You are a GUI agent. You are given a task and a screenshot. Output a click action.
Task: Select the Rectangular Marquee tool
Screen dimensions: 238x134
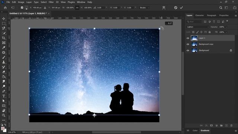pyautogui.click(x=4, y=23)
